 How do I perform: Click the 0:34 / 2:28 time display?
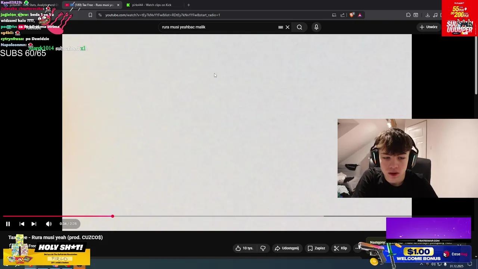68,224
